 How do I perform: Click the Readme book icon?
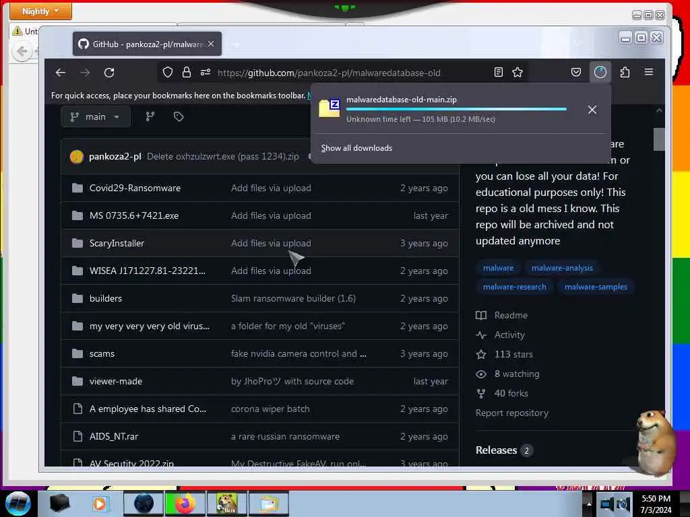point(481,315)
